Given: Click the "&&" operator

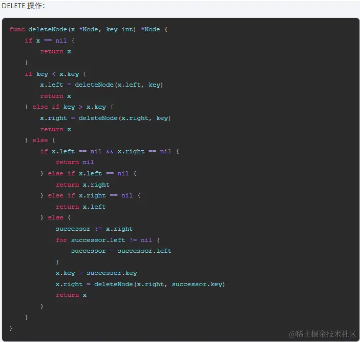Looking at the screenshot, I should [x=110, y=151].
